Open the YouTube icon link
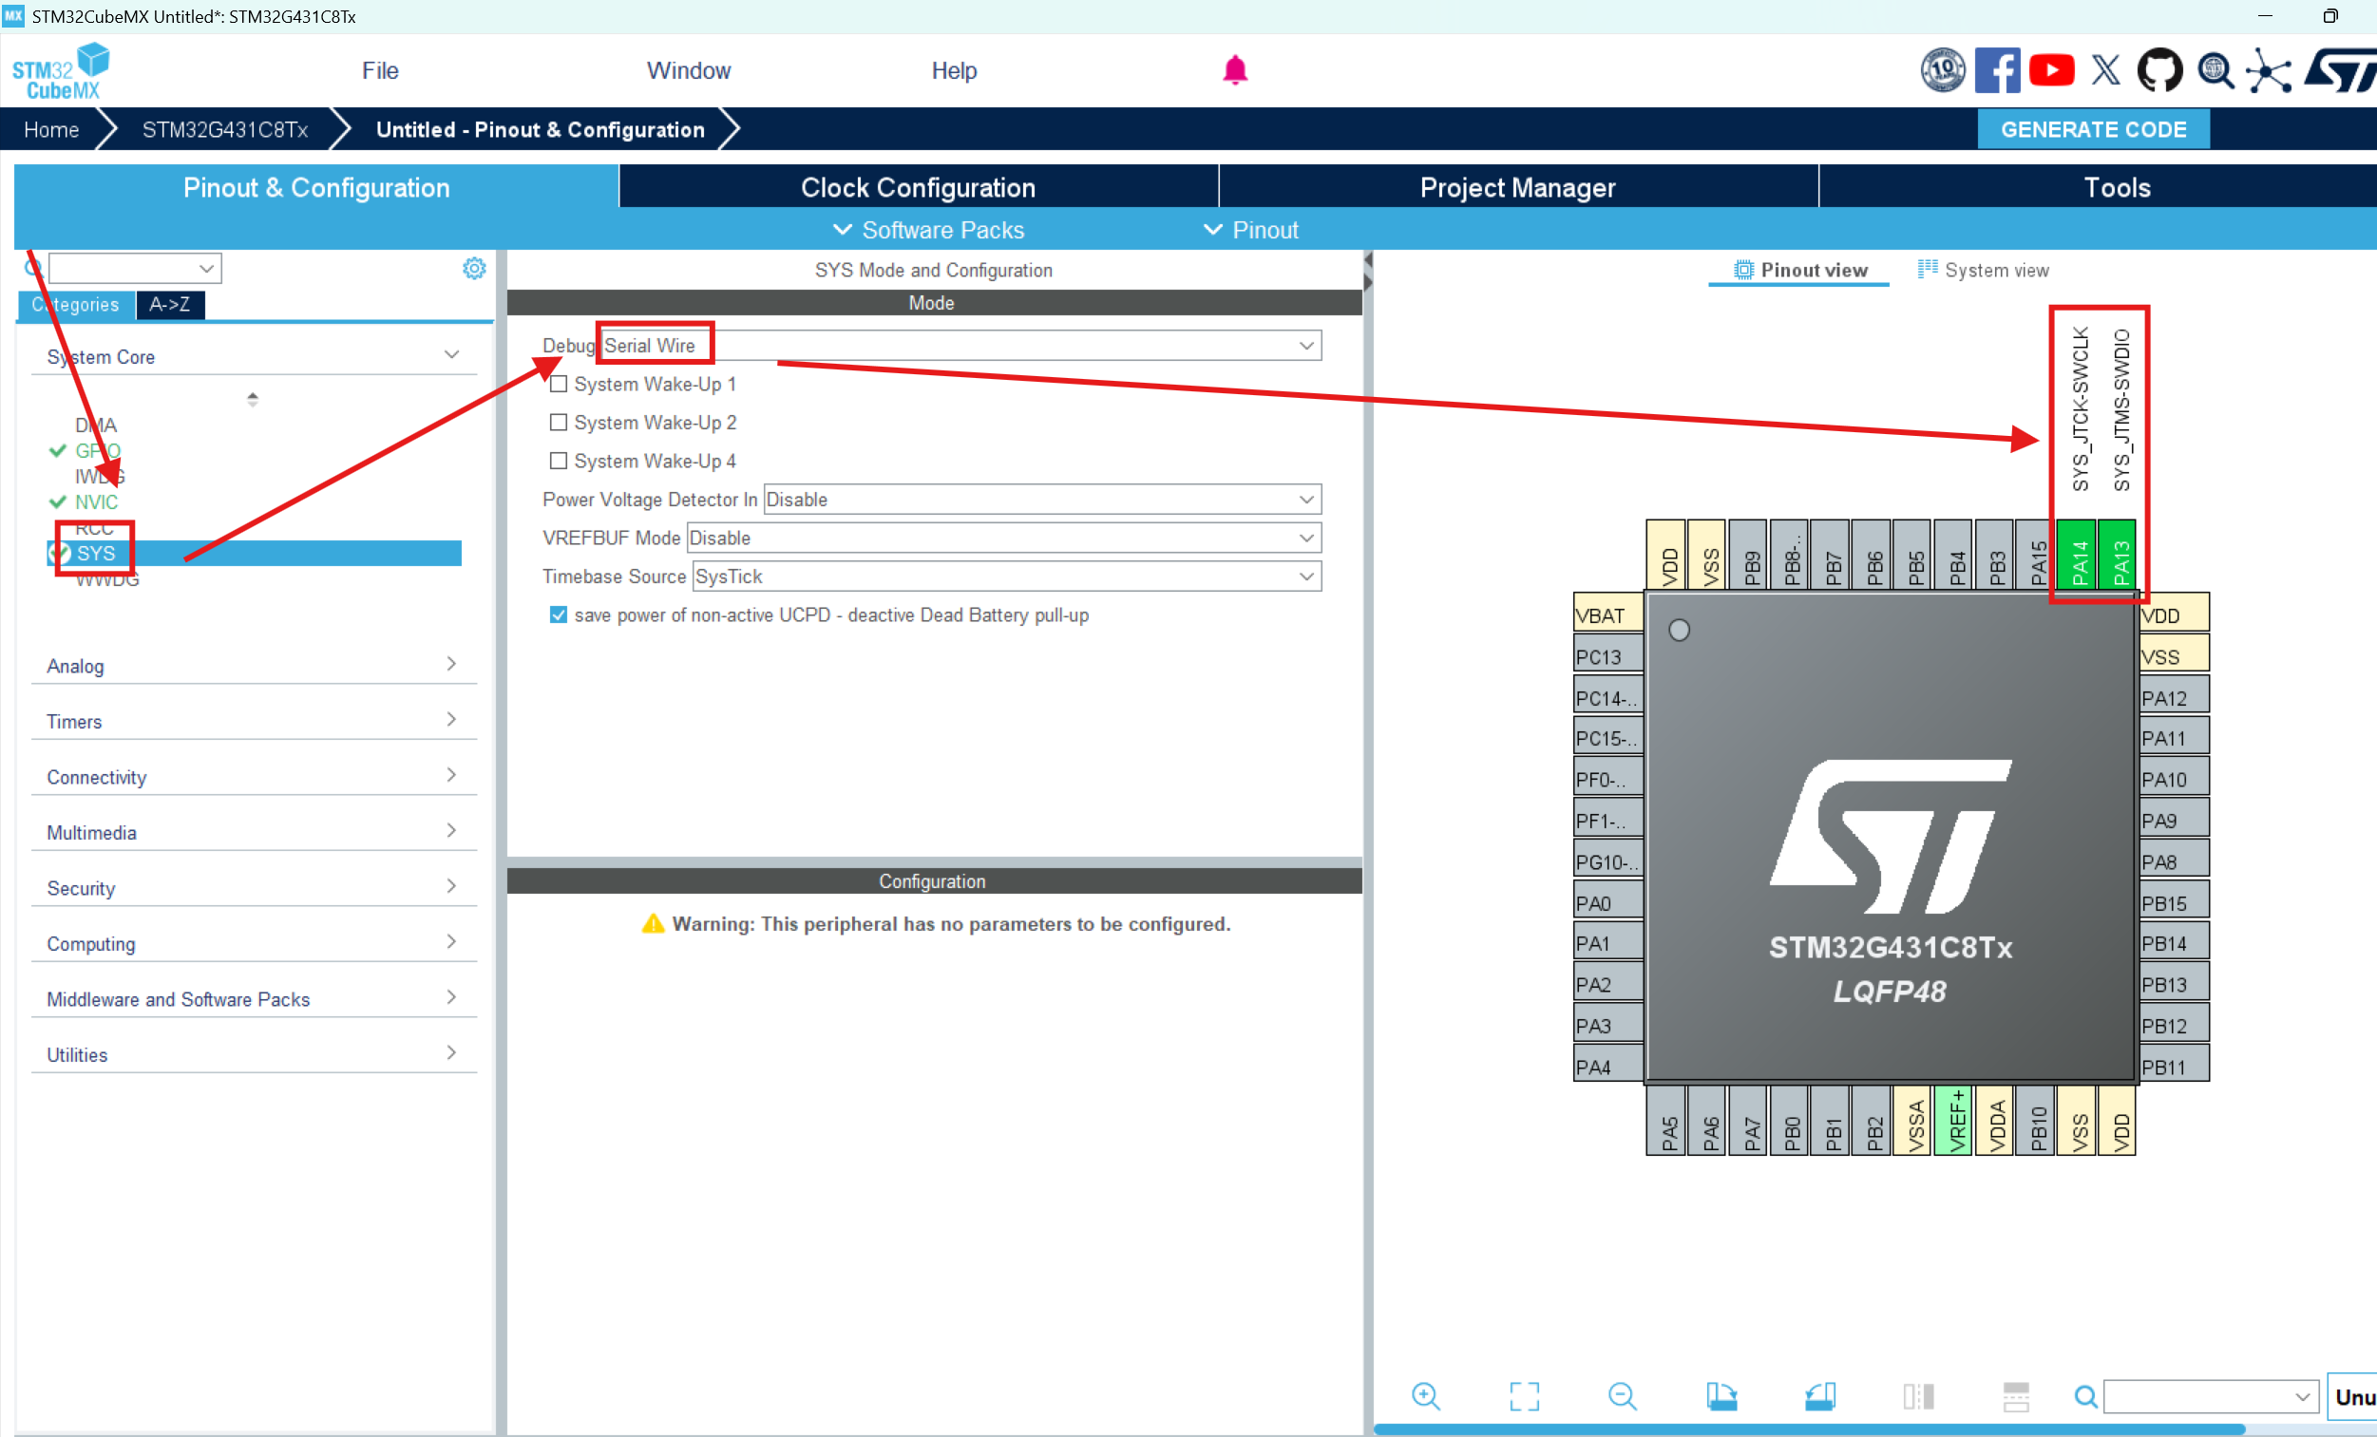 pos(2051,70)
